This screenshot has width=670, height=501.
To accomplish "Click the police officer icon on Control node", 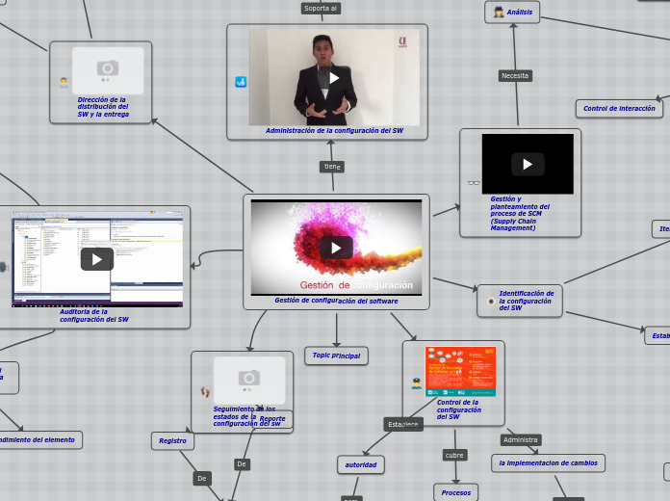I will pyautogui.click(x=417, y=382).
